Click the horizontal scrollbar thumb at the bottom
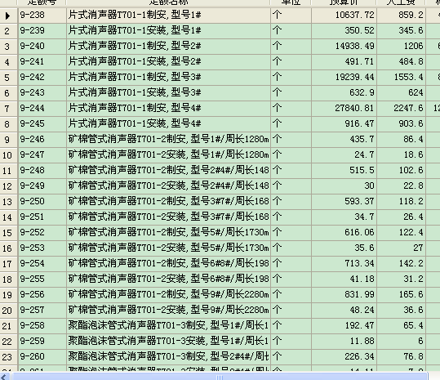Viewport: 440px width, 380px height. 220,377
